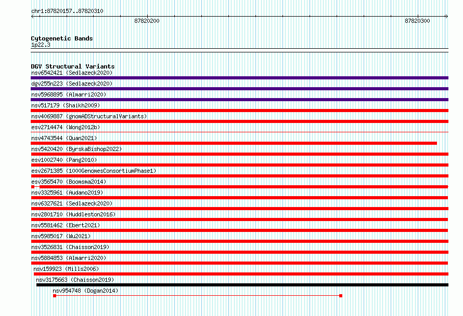Click the right red end block of nsv954748
This screenshot has width=463, height=316.
pyautogui.click(x=341, y=296)
